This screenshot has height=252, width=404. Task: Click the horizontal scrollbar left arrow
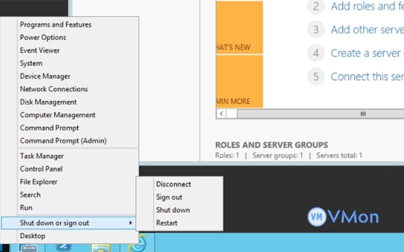[221, 114]
